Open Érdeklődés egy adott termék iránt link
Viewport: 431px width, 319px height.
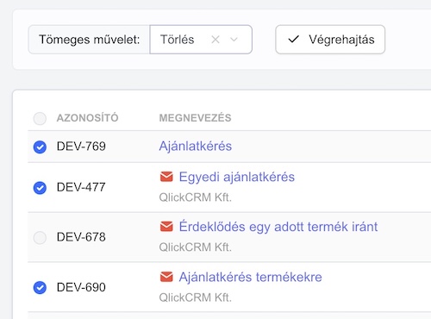tap(278, 227)
